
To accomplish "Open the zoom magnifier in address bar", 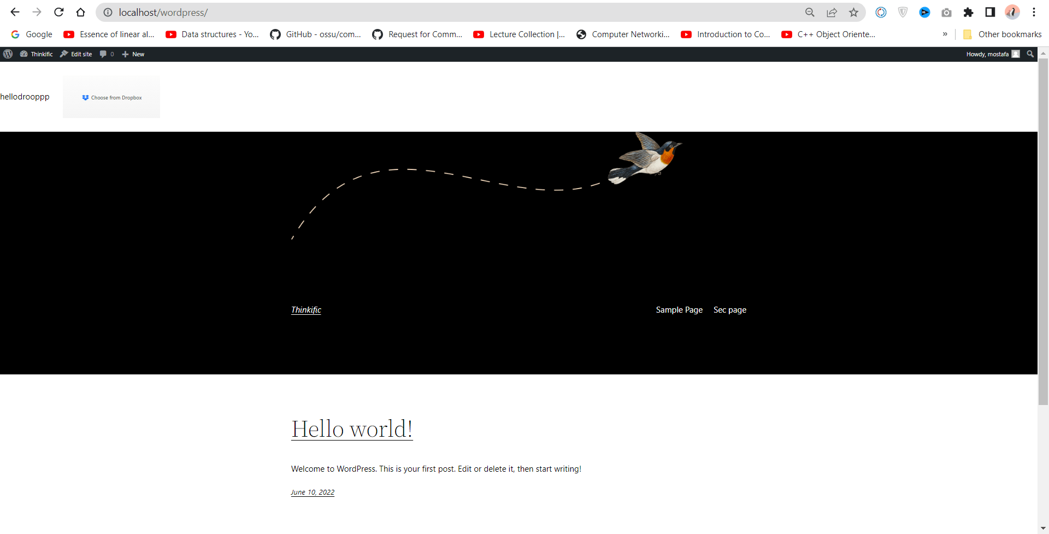I will pos(810,12).
